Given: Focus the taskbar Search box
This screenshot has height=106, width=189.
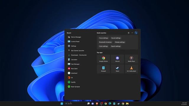Looking at the screenshot, I should coord(75,104).
